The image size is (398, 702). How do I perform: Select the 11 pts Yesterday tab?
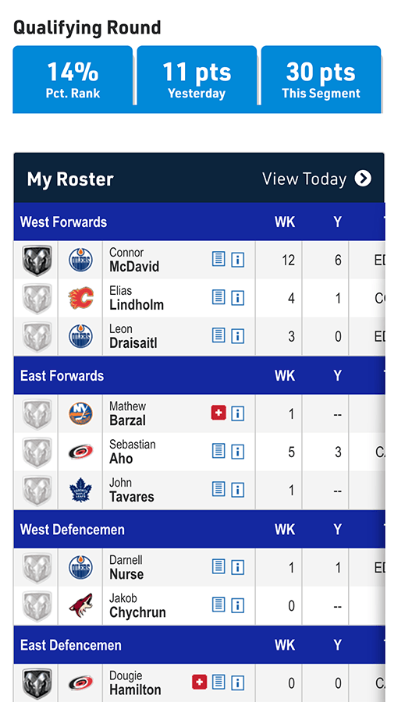coord(197,80)
